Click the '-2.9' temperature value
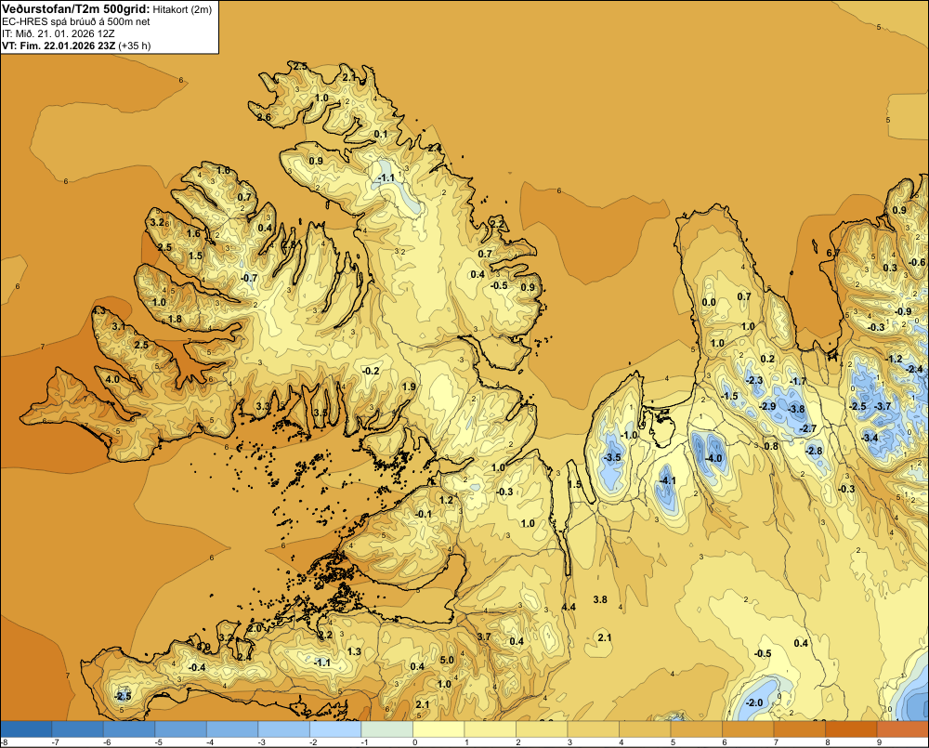 pos(767,406)
